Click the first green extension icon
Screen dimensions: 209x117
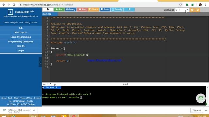[187, 5]
